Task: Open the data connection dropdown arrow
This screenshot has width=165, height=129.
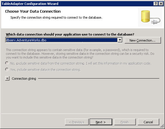Action: coord(120,40)
